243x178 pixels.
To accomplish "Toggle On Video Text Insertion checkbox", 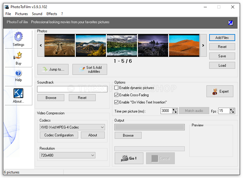I will pos(117,102).
